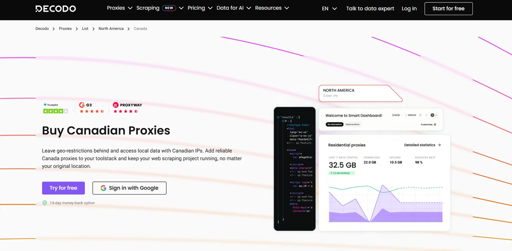Click the purple Try for free button

tap(63, 188)
